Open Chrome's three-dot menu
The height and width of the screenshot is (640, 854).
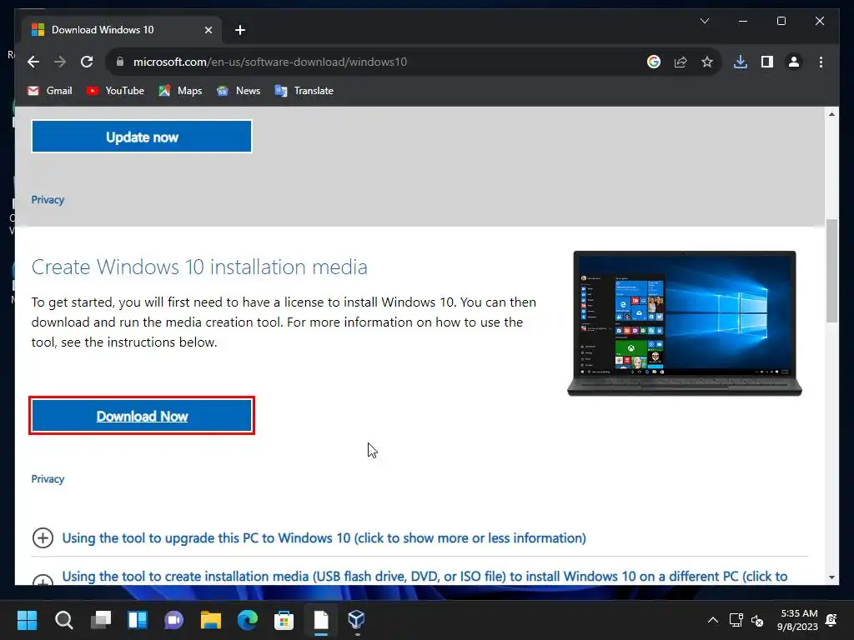coord(821,62)
